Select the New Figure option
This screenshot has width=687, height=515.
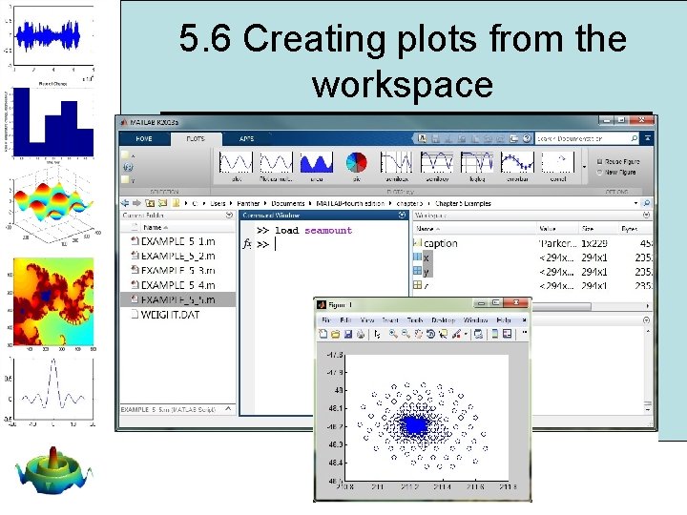coord(616,173)
